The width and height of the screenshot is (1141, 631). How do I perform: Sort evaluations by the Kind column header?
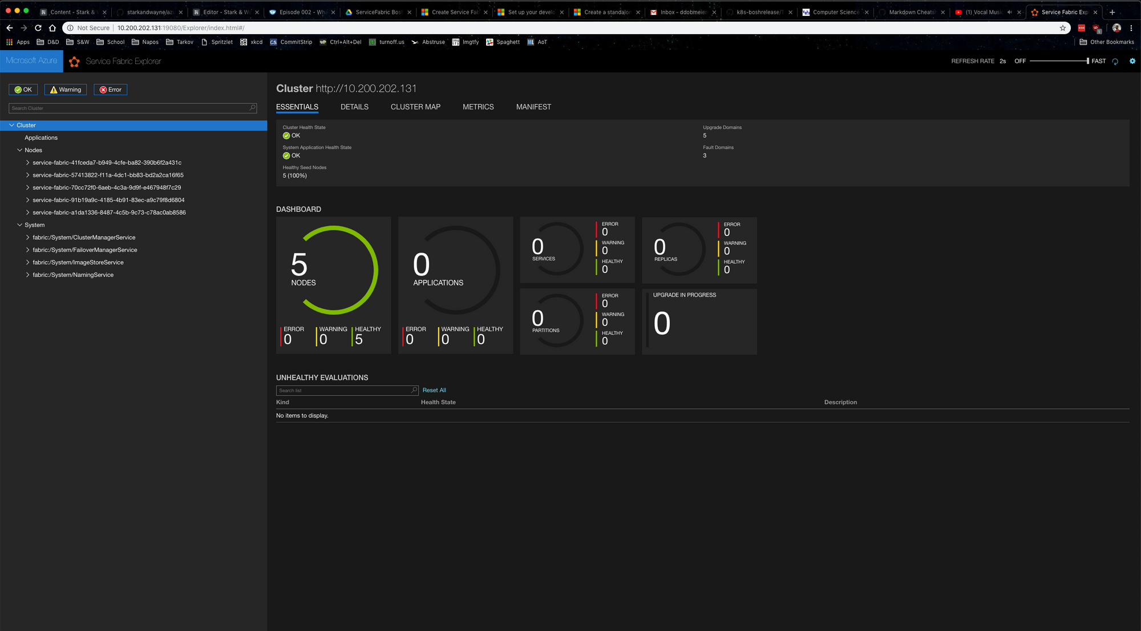click(x=282, y=402)
